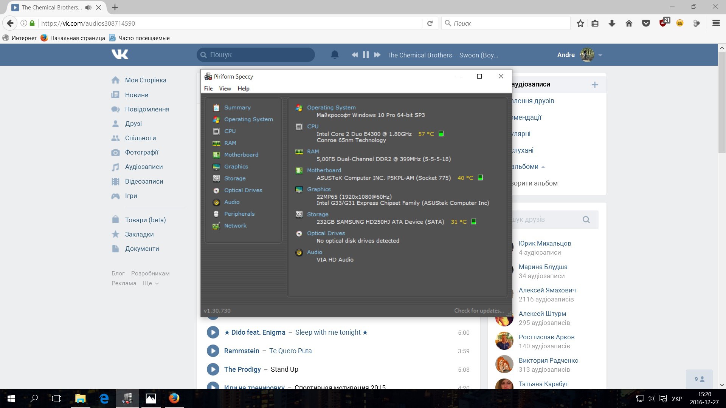This screenshot has height=408, width=726.
Task: Open Аудіозаписи in VK menu
Action: pos(144,167)
